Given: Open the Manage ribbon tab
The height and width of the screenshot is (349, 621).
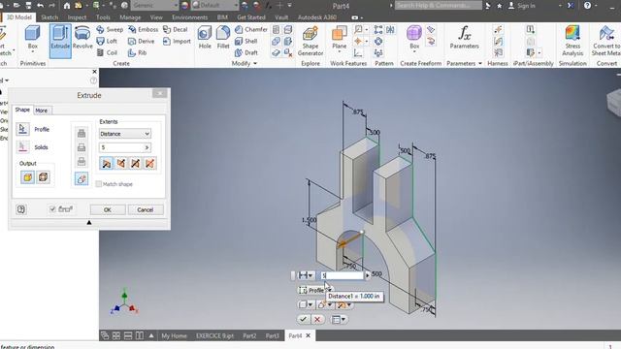Looking at the screenshot, I should [x=130, y=17].
